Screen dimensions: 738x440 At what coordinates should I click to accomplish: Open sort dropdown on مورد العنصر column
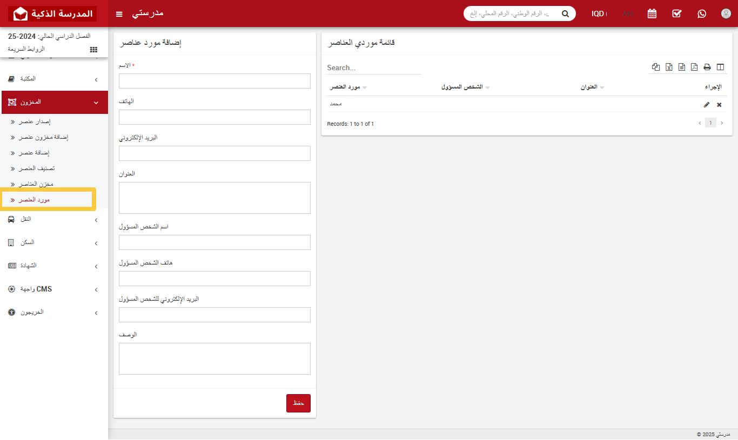click(x=365, y=86)
